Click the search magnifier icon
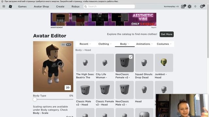The height and width of the screenshot is (117, 209). pos(86,6)
